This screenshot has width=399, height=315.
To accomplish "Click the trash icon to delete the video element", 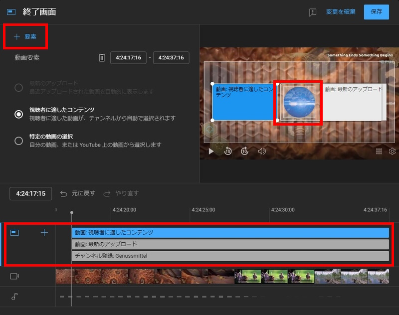I will pos(102,58).
